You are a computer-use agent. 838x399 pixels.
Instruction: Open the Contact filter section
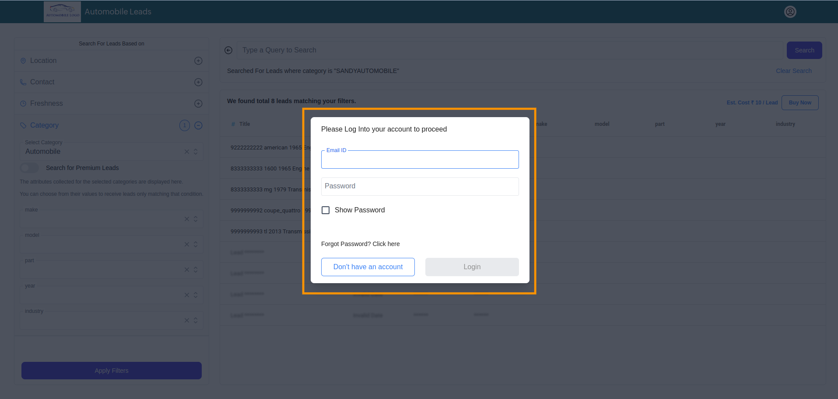112,82
